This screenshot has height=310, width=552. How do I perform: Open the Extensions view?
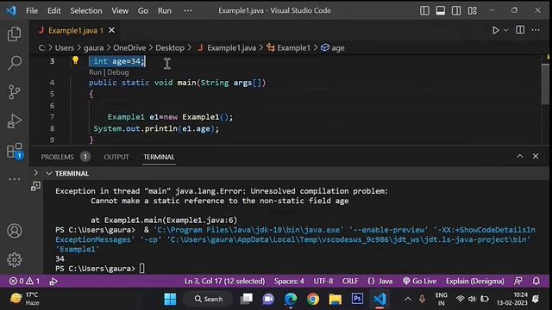15,151
